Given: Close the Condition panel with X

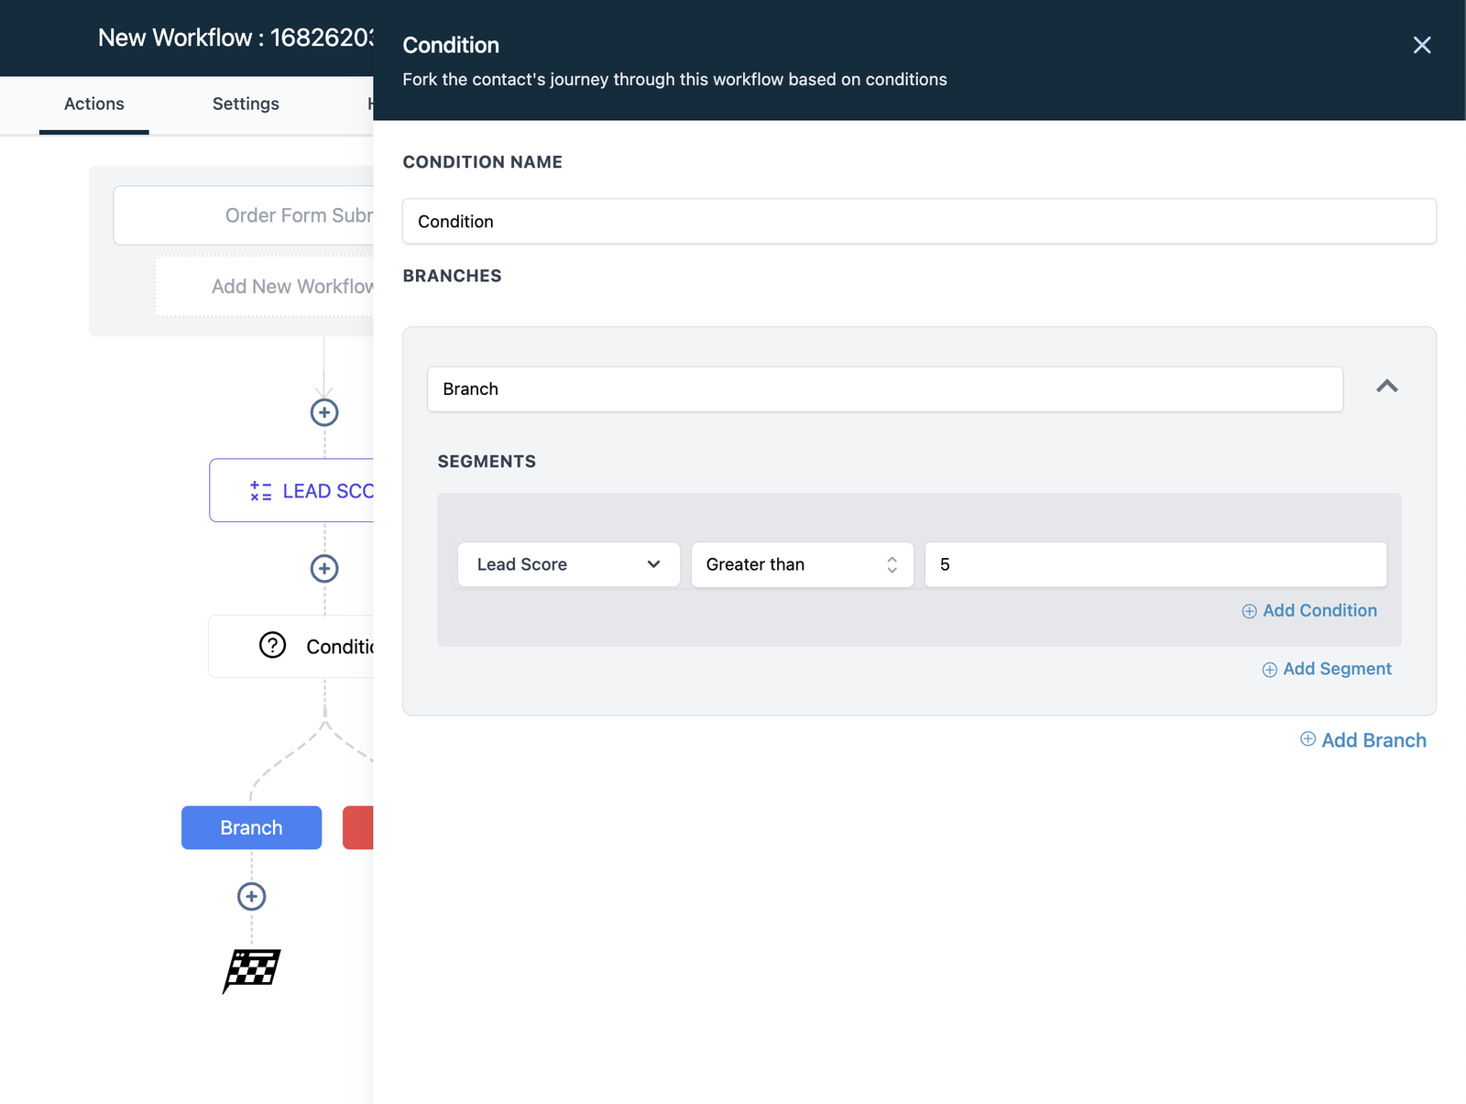Looking at the screenshot, I should (1421, 45).
